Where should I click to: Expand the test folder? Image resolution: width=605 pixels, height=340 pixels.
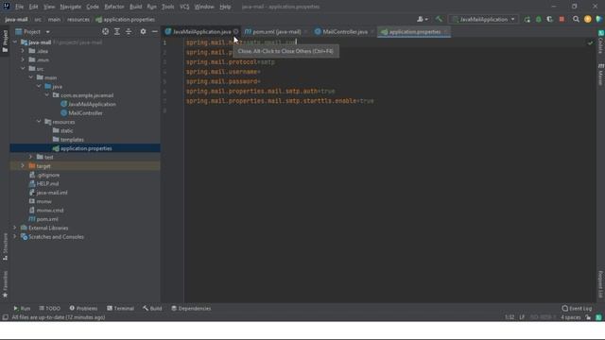click(31, 157)
